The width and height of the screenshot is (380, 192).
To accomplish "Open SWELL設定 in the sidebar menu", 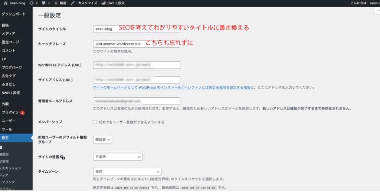I will click(x=11, y=93).
